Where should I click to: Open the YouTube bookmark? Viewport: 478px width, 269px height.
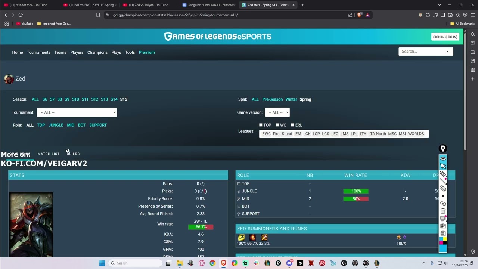tap(25, 24)
